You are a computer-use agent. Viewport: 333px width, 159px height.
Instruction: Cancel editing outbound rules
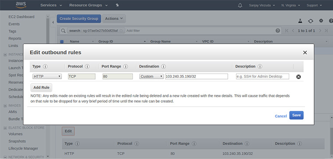click(x=281, y=116)
